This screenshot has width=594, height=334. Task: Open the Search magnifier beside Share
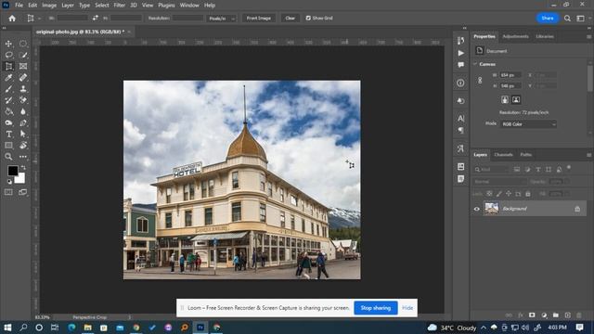click(x=567, y=19)
